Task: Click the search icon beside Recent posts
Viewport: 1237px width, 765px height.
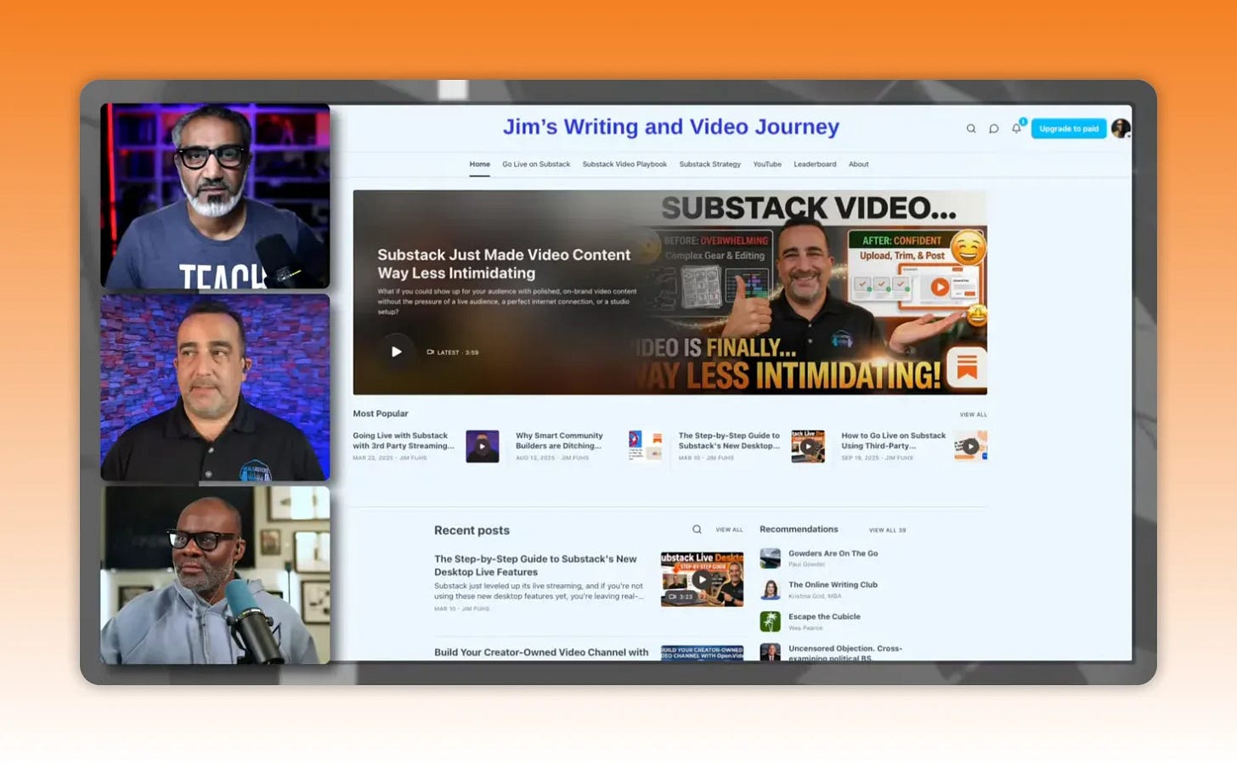Action: [x=695, y=529]
